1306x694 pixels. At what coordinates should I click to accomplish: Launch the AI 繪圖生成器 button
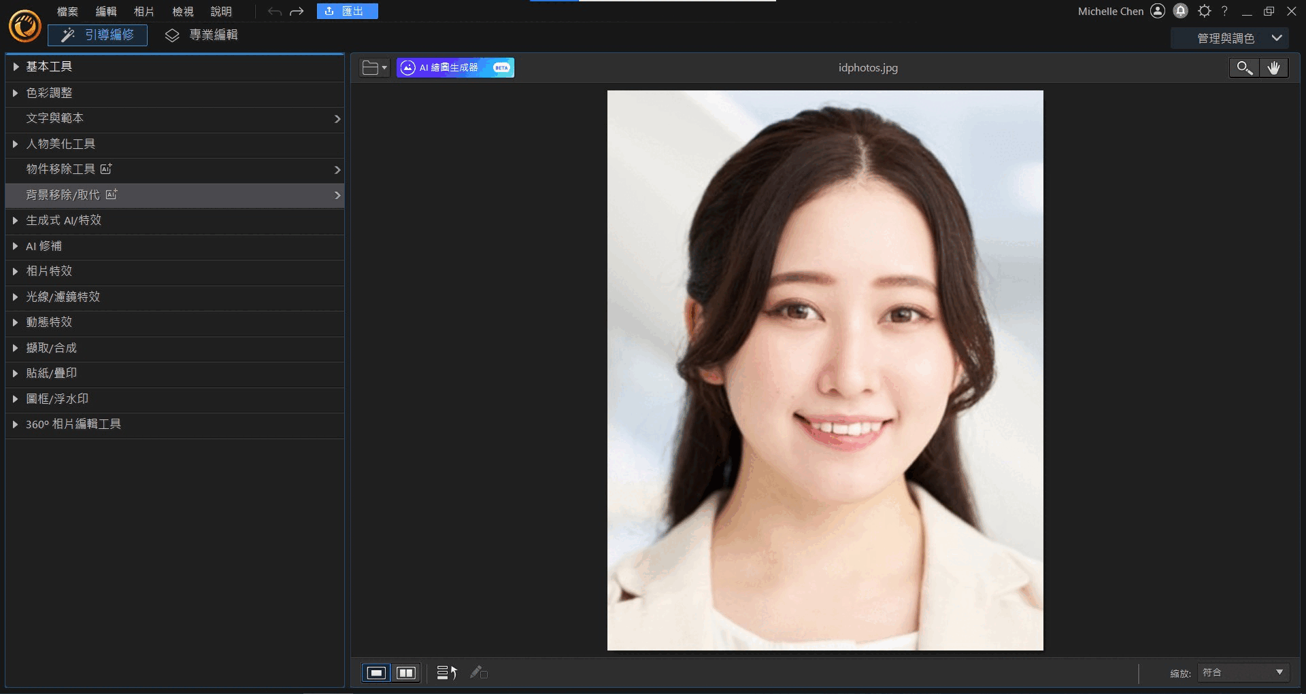click(x=455, y=68)
